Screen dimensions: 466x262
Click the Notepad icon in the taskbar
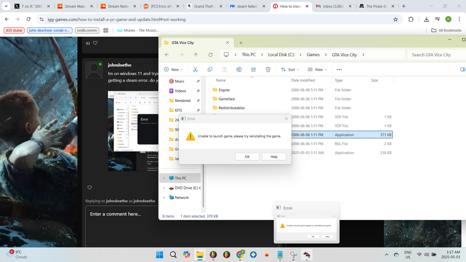[280, 255]
